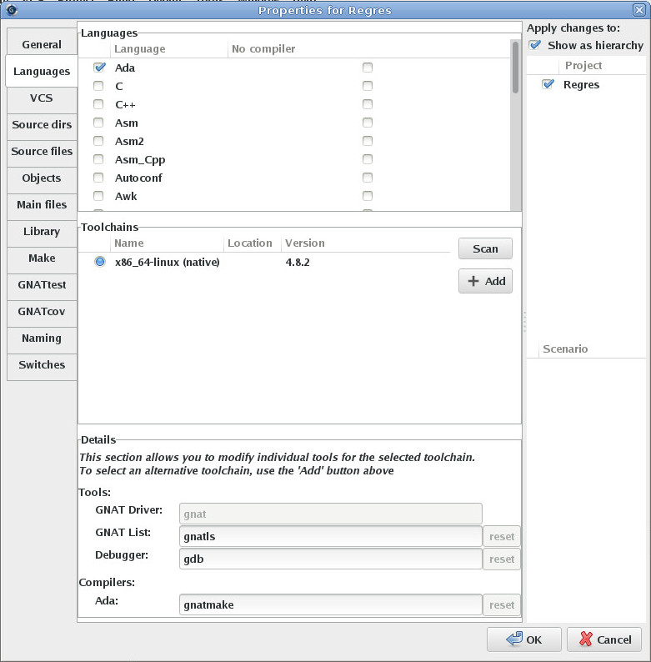651x662 pixels.
Task: Open the Library tab
Action: tap(42, 231)
